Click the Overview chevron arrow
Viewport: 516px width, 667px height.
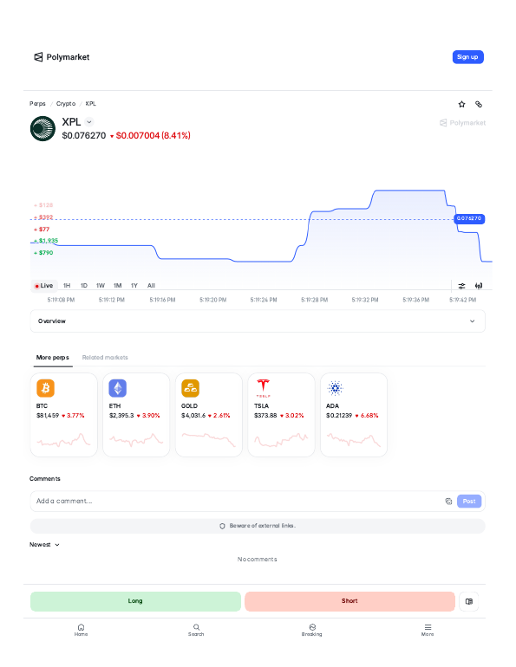click(472, 321)
